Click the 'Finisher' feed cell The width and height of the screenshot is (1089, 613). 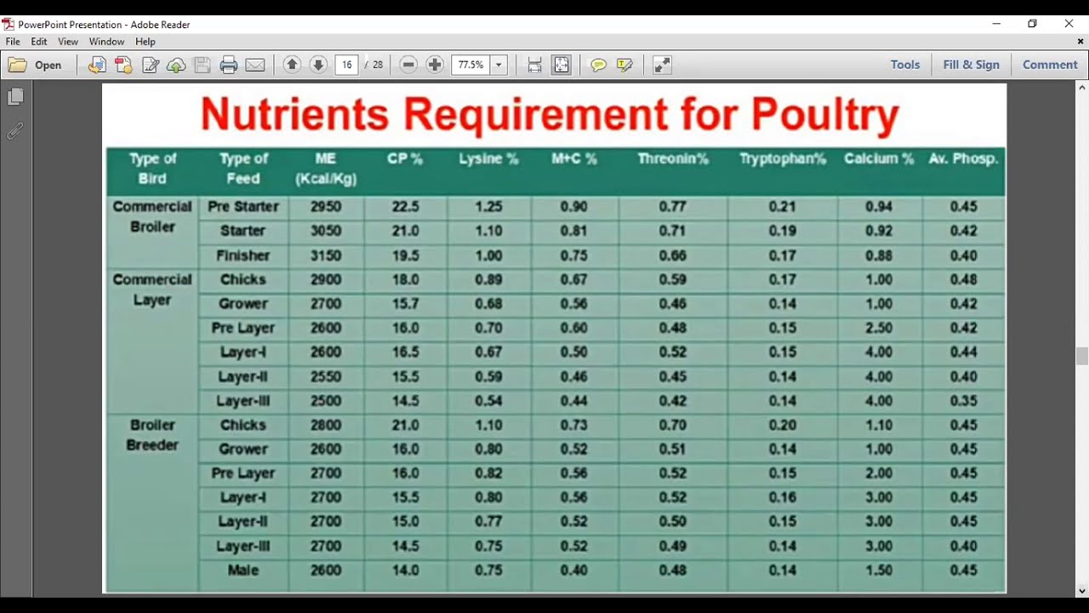coord(243,255)
